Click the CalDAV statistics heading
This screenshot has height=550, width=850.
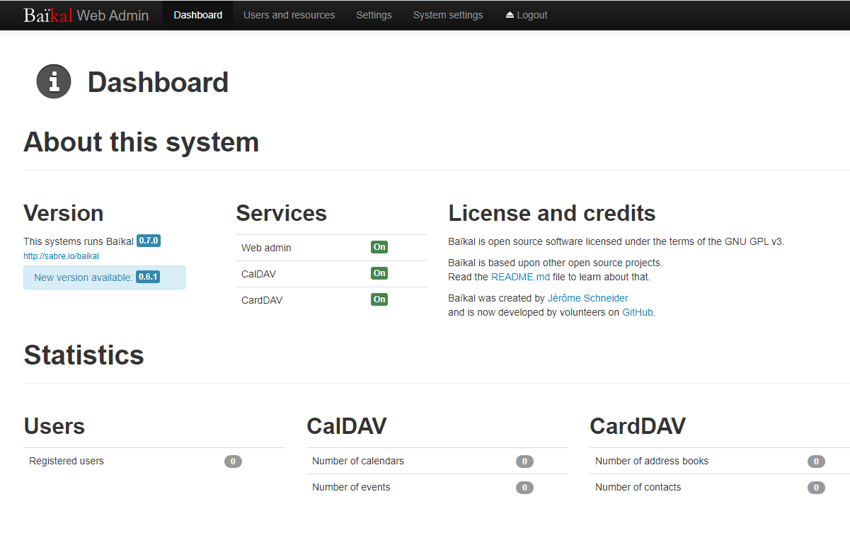[347, 426]
